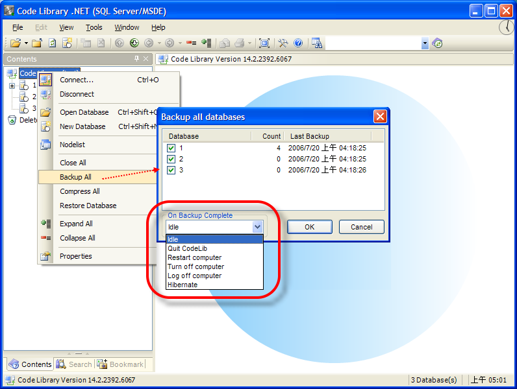Image resolution: width=517 pixels, height=389 pixels.
Task: Click the refresh document toolbar icon
Action: coord(53,43)
